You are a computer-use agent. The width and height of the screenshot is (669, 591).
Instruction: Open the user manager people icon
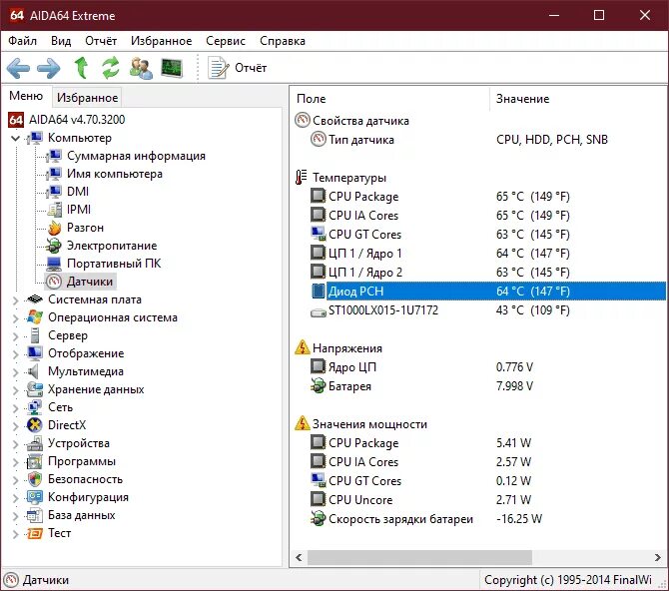(141, 68)
